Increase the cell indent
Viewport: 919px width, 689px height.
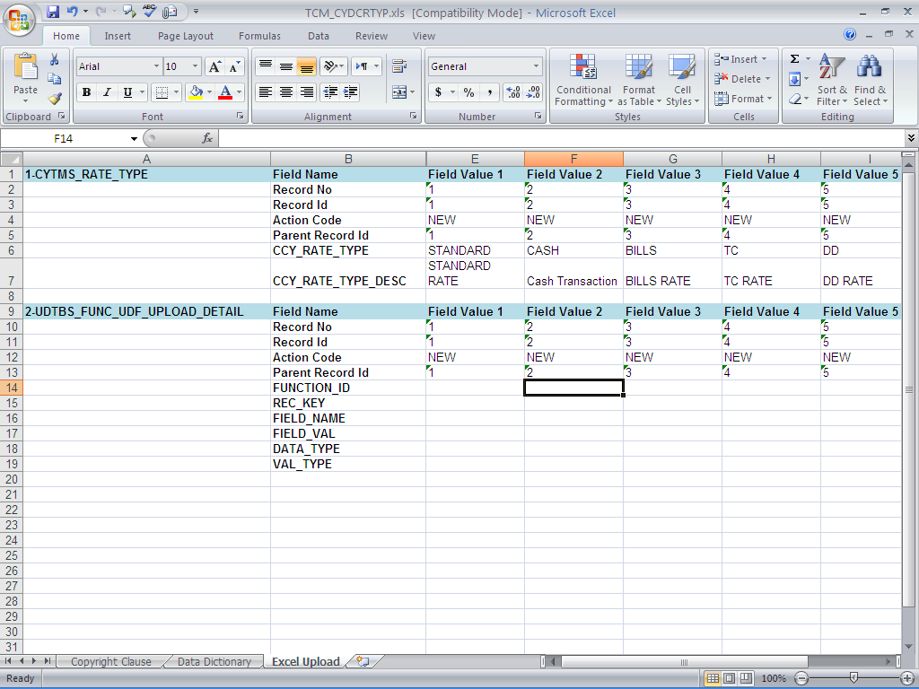(x=351, y=92)
